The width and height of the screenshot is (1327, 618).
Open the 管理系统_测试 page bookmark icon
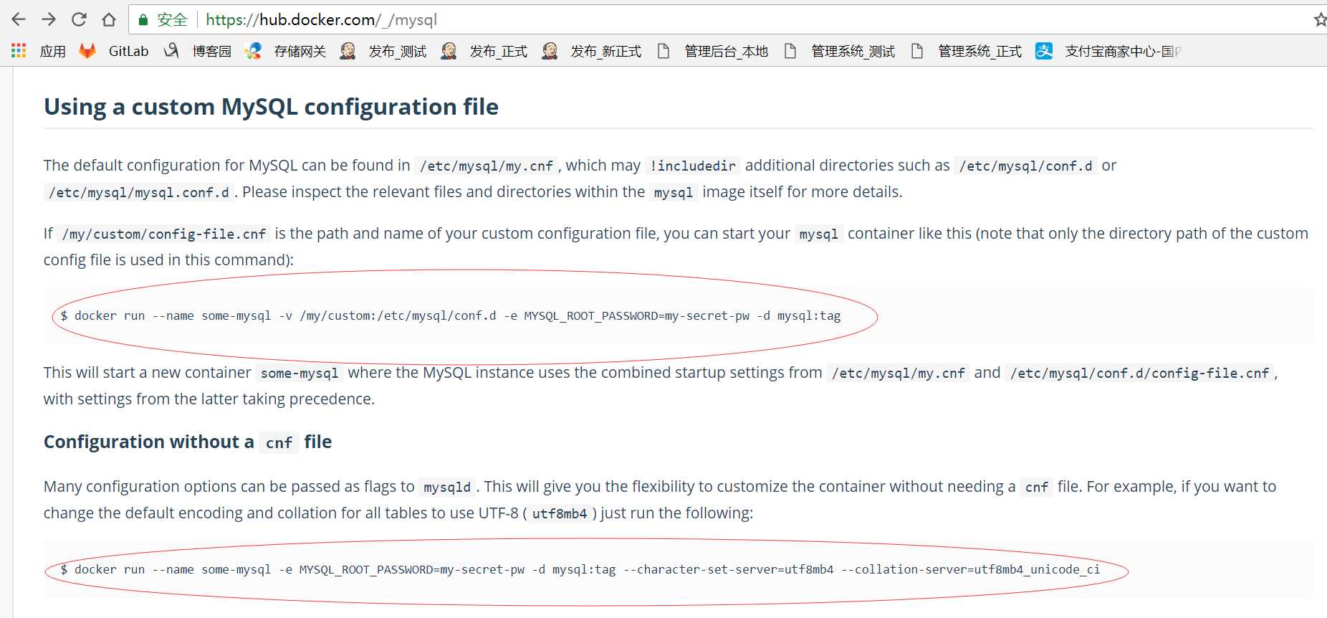[x=790, y=51]
